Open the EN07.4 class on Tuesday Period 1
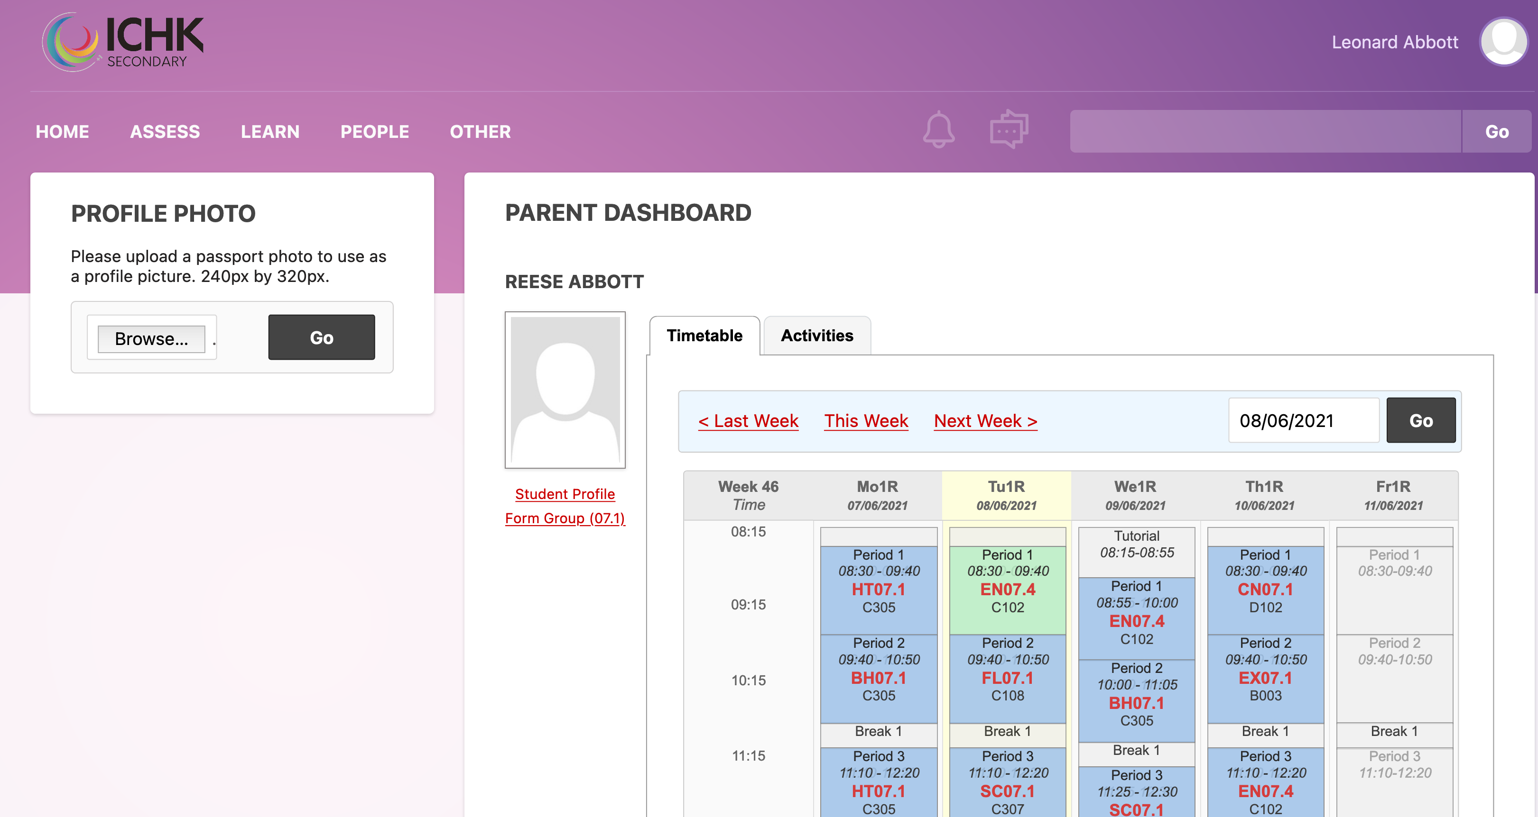Viewport: 1538px width, 817px height. coord(1007,590)
